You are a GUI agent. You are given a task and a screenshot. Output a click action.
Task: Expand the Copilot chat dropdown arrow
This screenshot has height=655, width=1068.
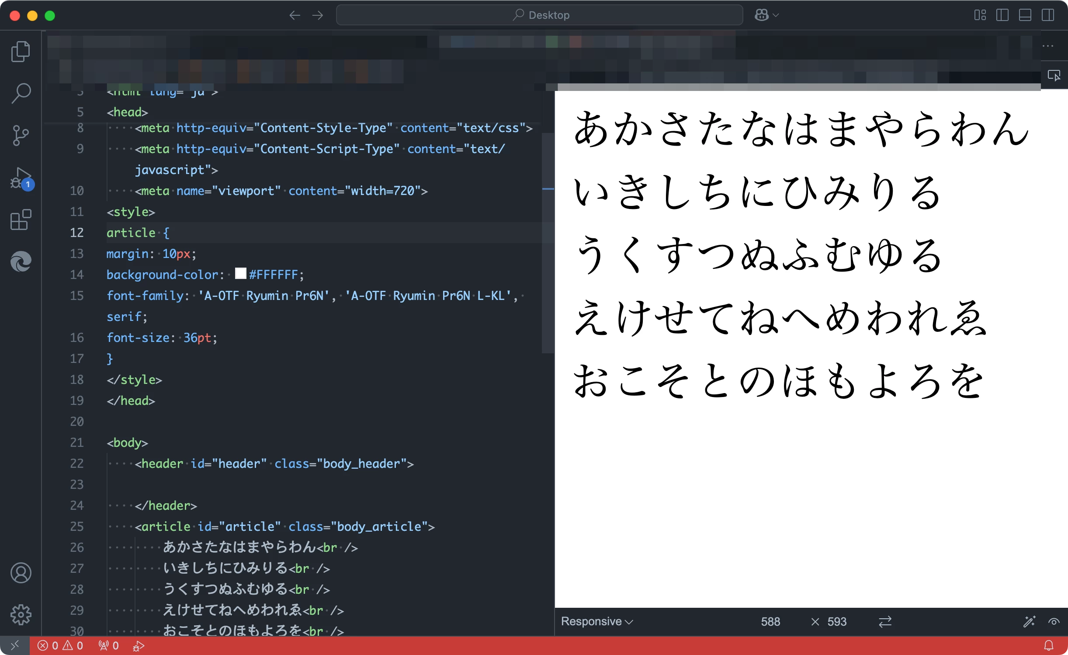(x=776, y=15)
